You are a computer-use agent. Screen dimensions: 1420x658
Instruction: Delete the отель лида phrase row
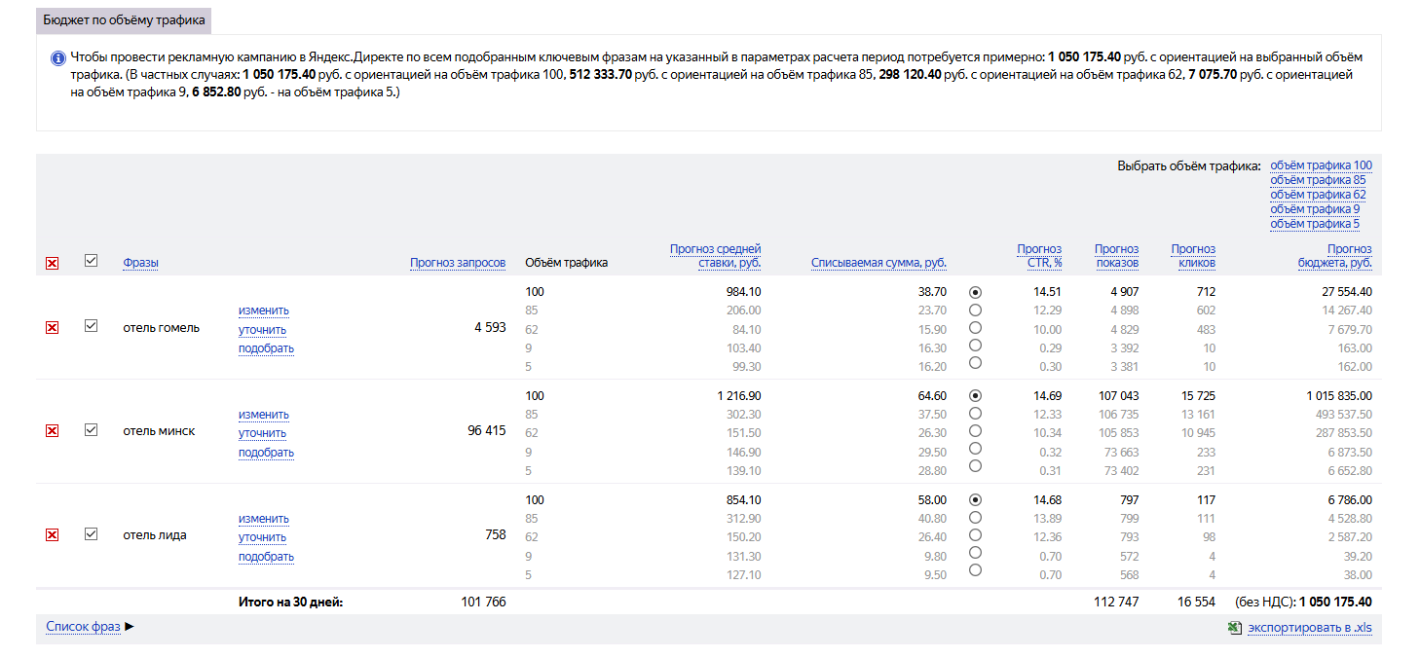pos(53,535)
